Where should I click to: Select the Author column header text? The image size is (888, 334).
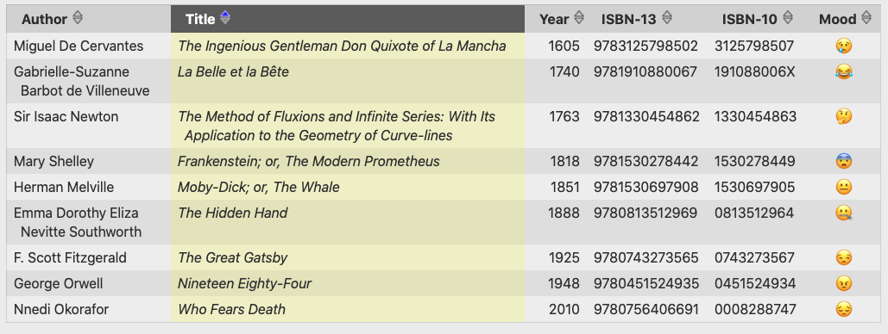pyautogui.click(x=44, y=19)
